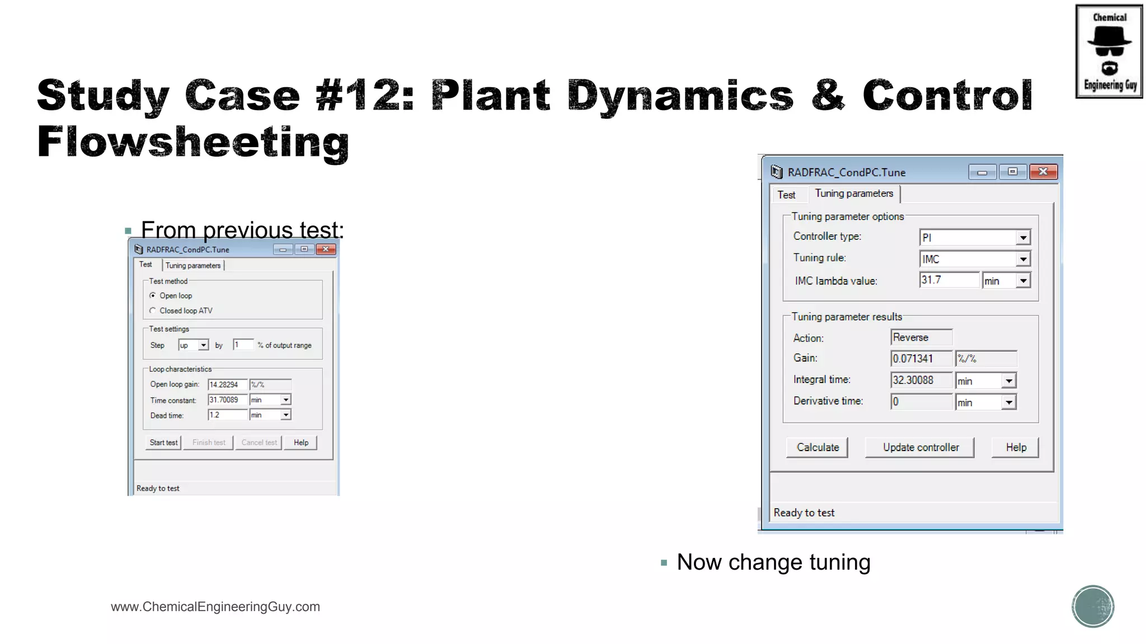Click the 'Tuning parameter options' group label
This screenshot has width=1146, height=644.
coord(847,216)
